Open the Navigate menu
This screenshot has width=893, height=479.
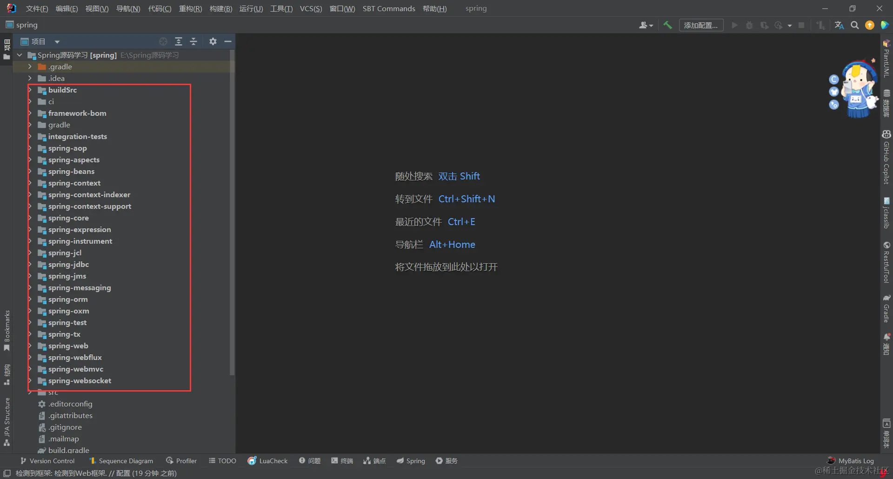(x=128, y=8)
